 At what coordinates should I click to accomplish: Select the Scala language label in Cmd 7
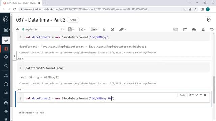tap(182, 95)
